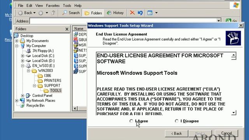Choose the I Disagree radio option

pyautogui.click(x=177, y=121)
